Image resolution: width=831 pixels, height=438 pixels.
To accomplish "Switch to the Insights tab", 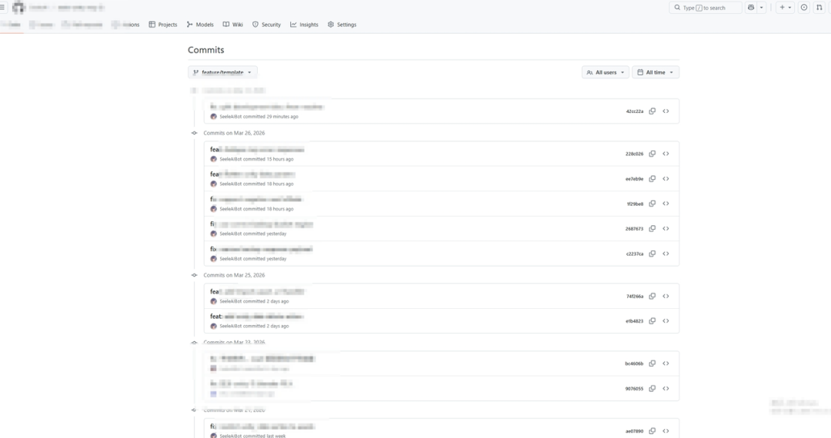I will [x=304, y=25].
